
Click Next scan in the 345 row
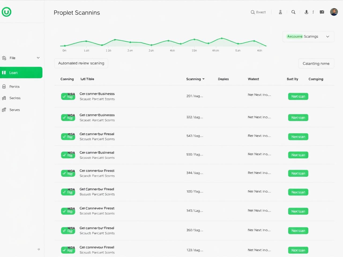point(298,211)
